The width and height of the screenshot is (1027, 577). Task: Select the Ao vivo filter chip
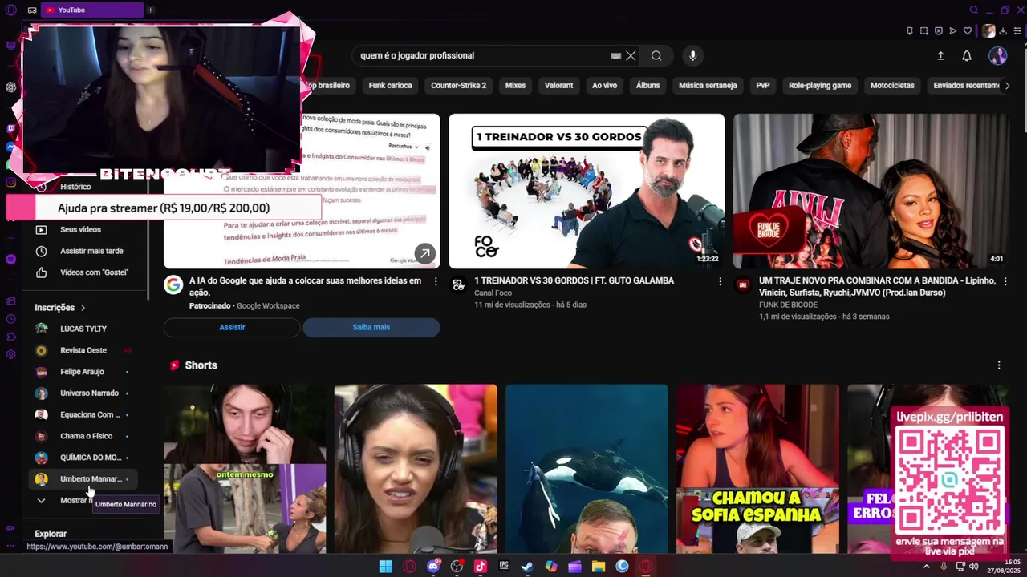604,86
